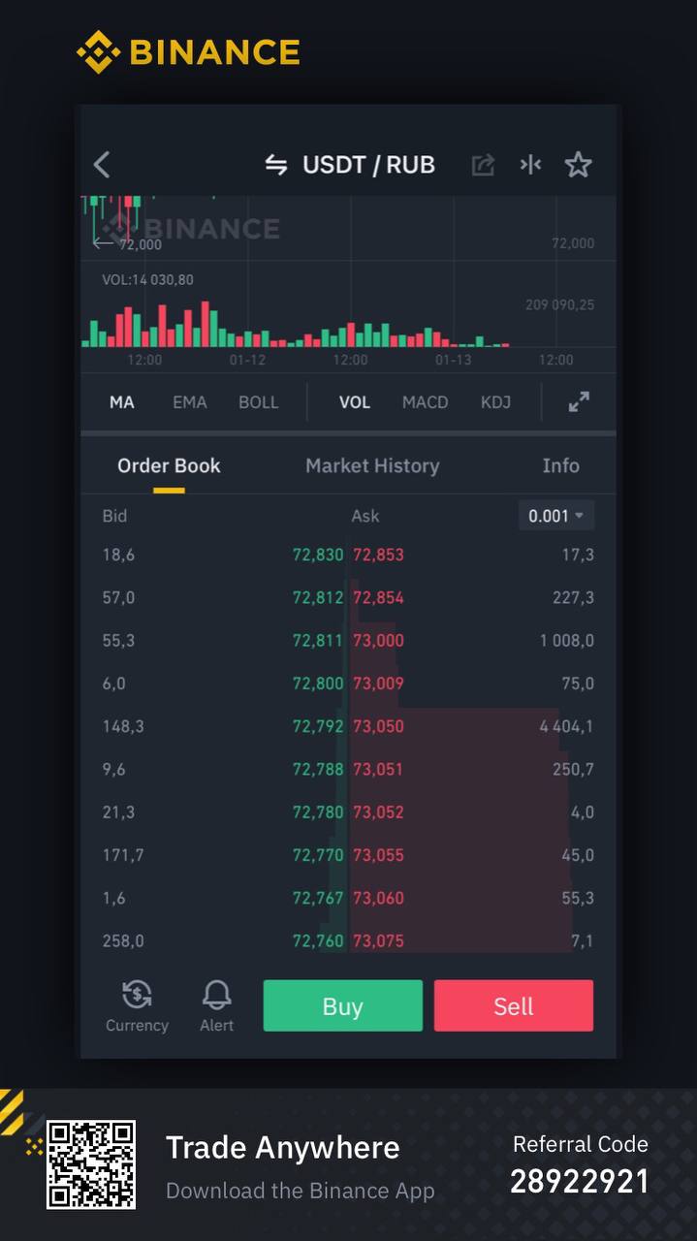Open the Currency converter icon
697x1241 pixels.
pyautogui.click(x=137, y=1005)
